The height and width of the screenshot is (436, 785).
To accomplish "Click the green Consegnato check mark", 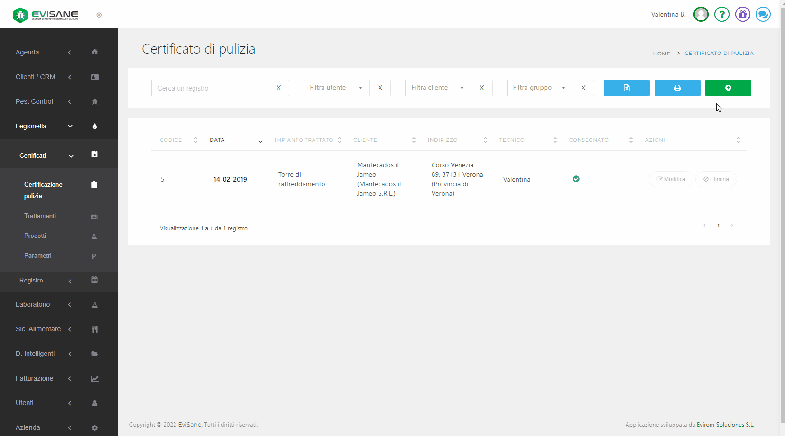I will click(576, 179).
